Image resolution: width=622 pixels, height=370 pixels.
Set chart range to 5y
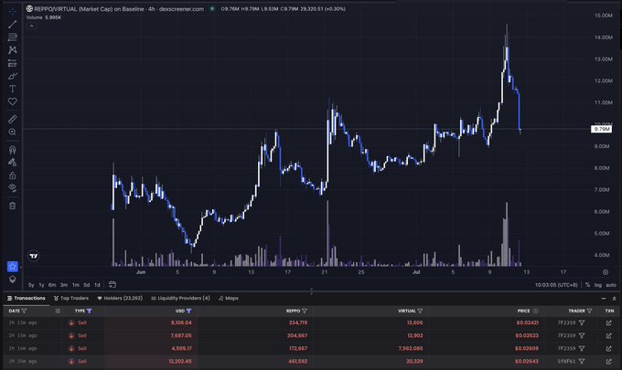click(31, 285)
